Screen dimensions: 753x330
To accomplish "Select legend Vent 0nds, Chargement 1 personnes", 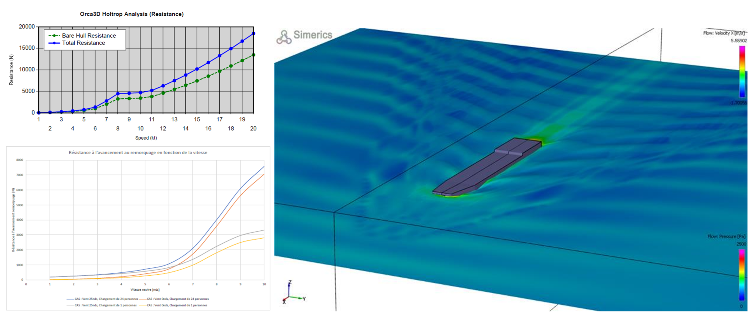I will [x=177, y=305].
